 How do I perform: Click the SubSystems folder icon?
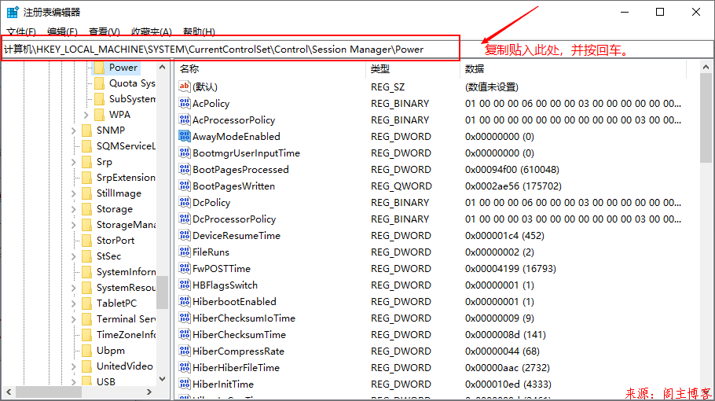(x=99, y=98)
